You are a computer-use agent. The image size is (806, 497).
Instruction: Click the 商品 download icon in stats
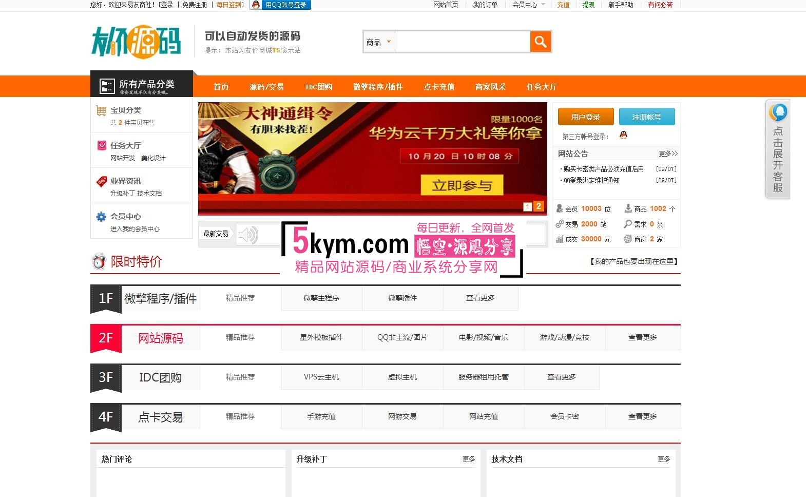coord(628,208)
